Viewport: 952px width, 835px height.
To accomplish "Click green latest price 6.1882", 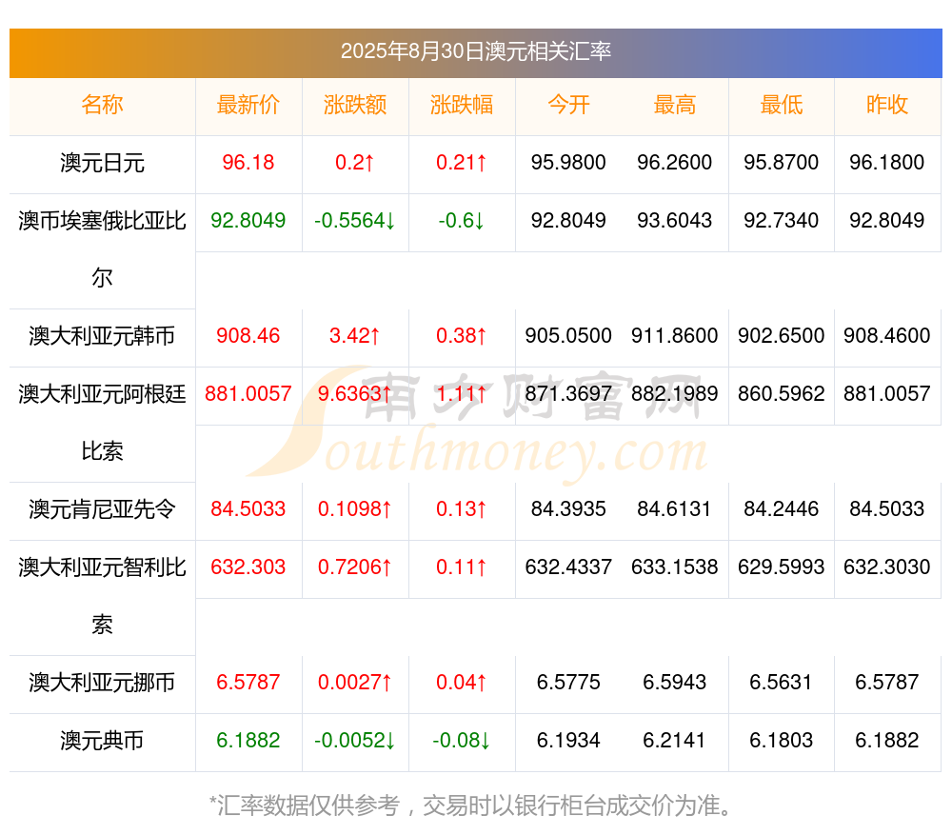I will point(248,741).
